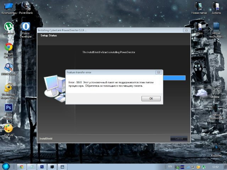Open the Google Chrome desktop shortcut
Screen dimensions: 227x170
pos(9,47)
